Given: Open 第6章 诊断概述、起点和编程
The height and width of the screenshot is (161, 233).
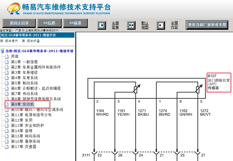Looking at the screenshot, I should point(36,88).
